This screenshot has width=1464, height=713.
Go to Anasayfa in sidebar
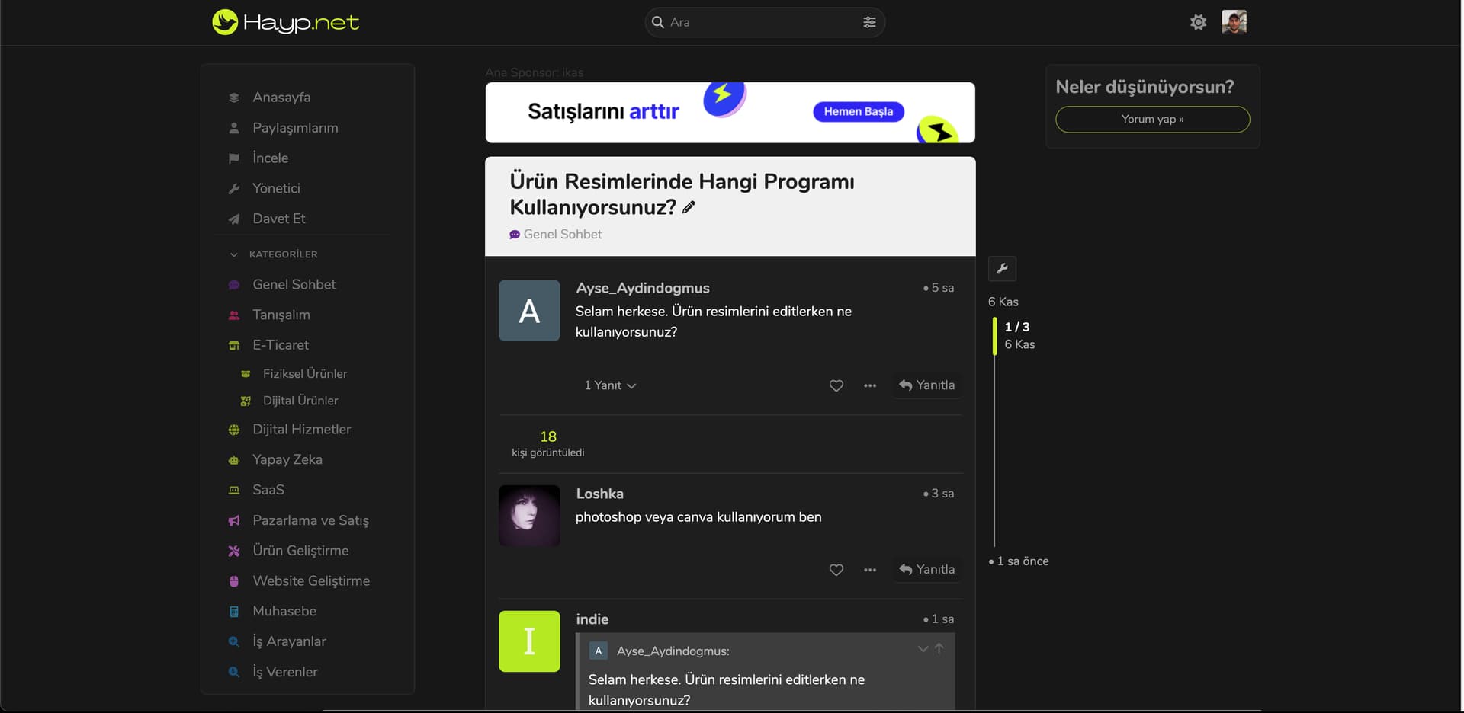tap(281, 98)
